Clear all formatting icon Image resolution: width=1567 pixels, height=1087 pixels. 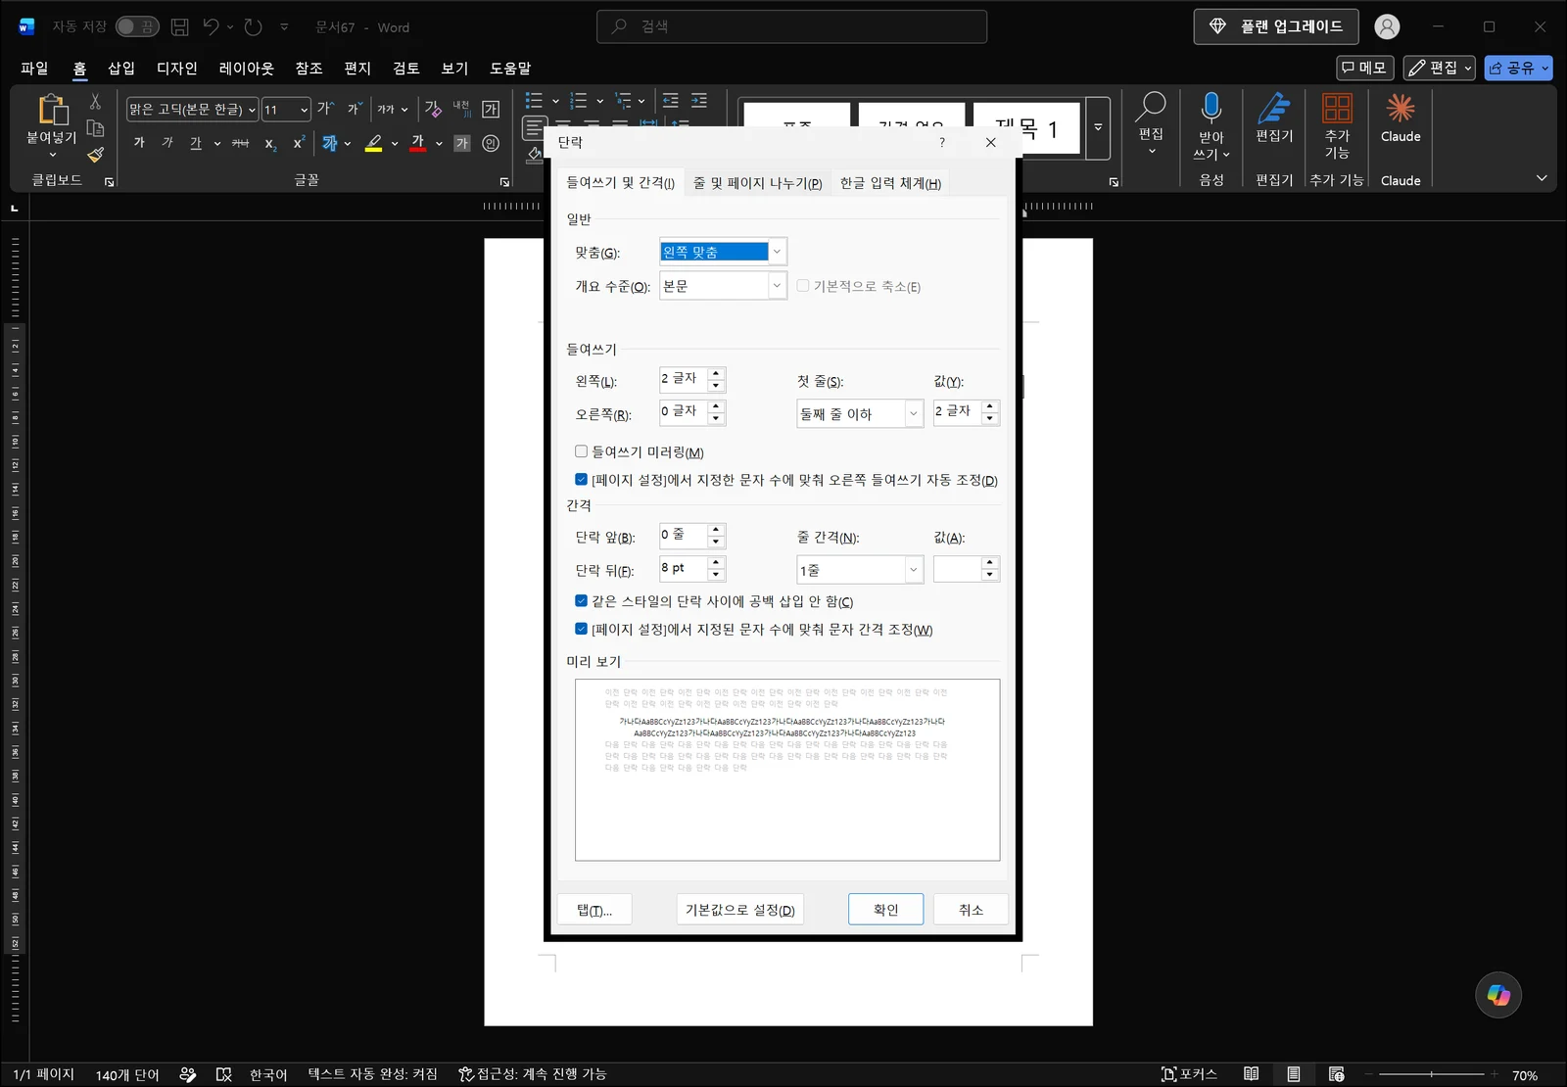coord(433,109)
